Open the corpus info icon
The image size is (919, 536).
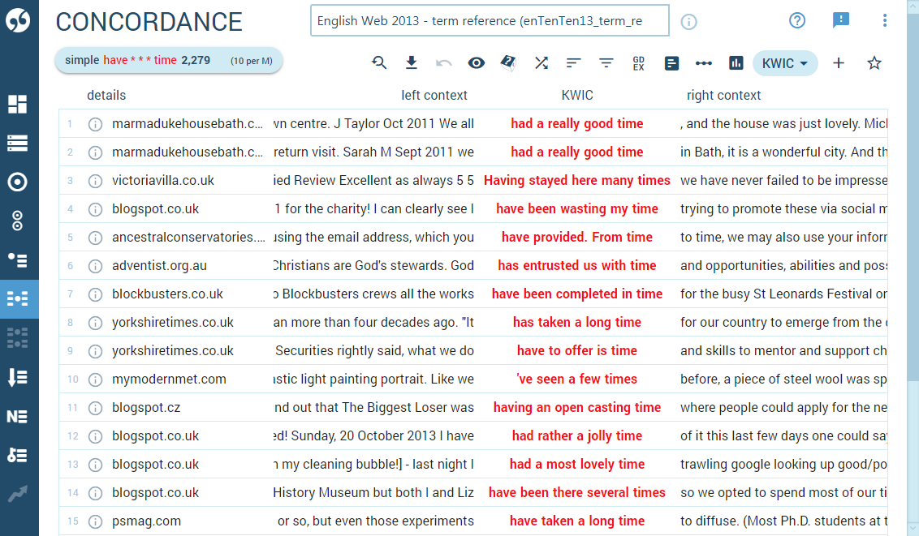tap(688, 22)
